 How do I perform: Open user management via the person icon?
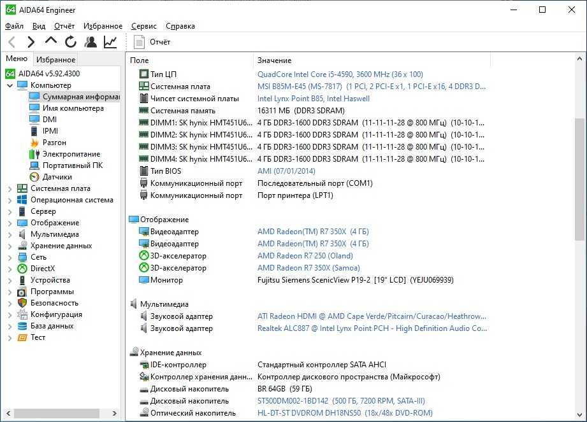(91, 42)
